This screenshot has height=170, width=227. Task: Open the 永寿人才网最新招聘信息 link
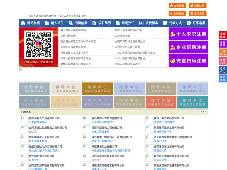42,16
